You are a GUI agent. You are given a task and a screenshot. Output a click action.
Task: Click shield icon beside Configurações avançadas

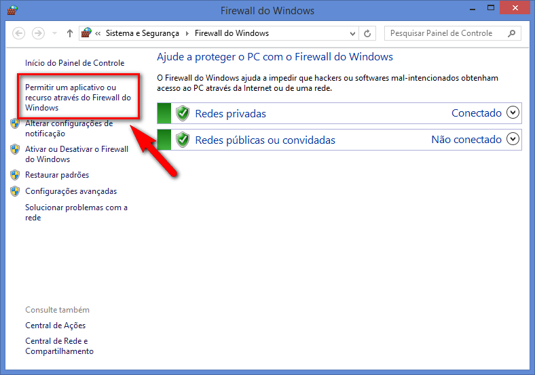pyautogui.click(x=15, y=191)
